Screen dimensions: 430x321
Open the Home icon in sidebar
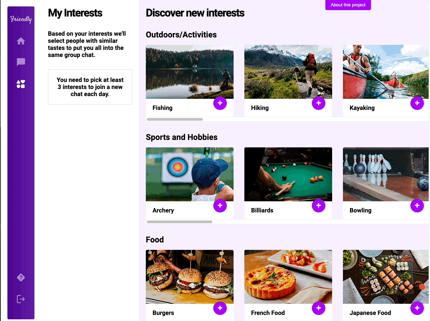[x=21, y=41]
